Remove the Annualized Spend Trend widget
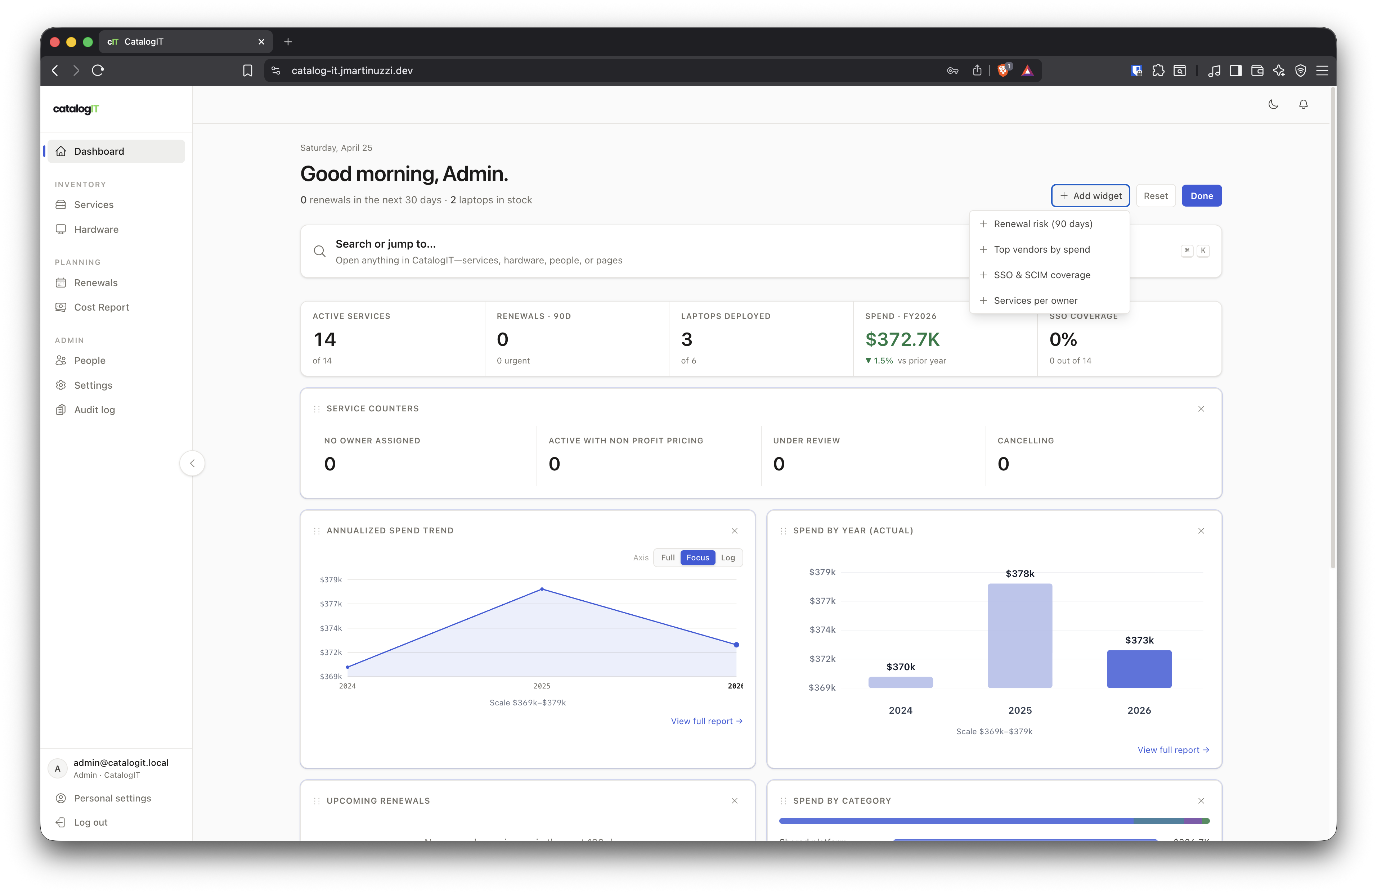The image size is (1377, 894). tap(734, 531)
